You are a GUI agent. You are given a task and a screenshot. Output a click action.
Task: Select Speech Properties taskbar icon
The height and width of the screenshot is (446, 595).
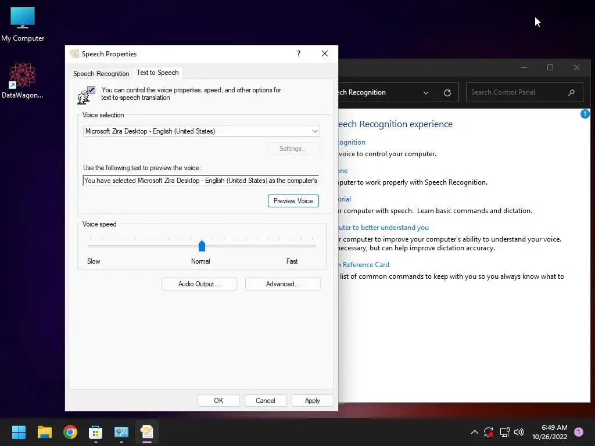(147, 432)
